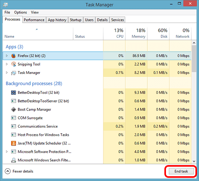Select the Communications Service row name
The width and height of the screenshot is (199, 181).
(x=38, y=127)
